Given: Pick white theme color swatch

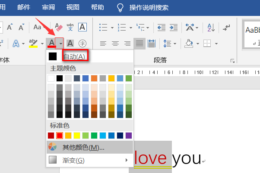Looking at the screenshot, I should tap(51, 78).
